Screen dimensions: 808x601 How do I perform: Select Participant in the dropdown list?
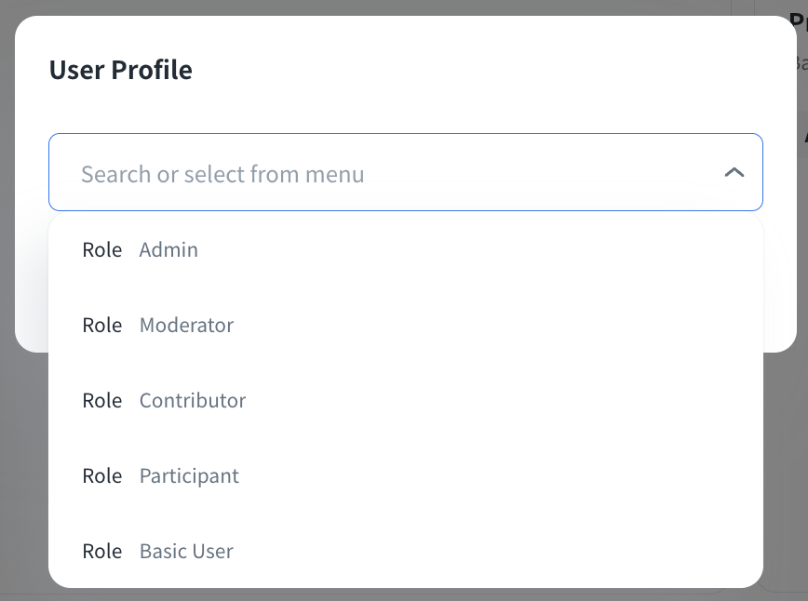point(405,476)
